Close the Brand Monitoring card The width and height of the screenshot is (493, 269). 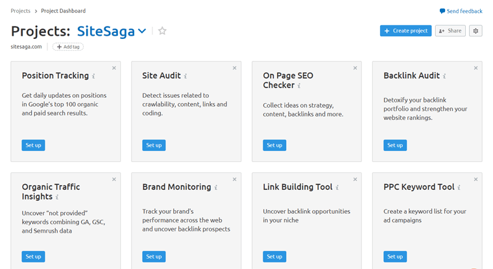235,179
